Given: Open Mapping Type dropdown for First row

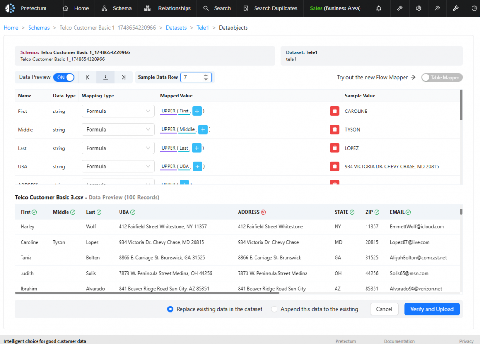Looking at the screenshot, I should pyautogui.click(x=118, y=111).
